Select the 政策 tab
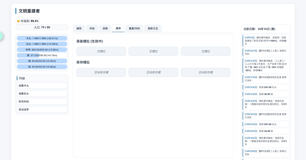Viewport: 306px width, 160px height. point(105,28)
